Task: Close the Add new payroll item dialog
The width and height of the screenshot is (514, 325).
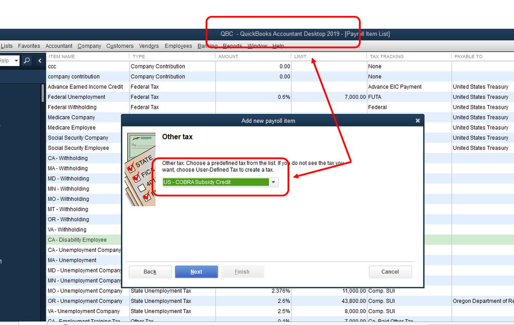Action: 418,121
